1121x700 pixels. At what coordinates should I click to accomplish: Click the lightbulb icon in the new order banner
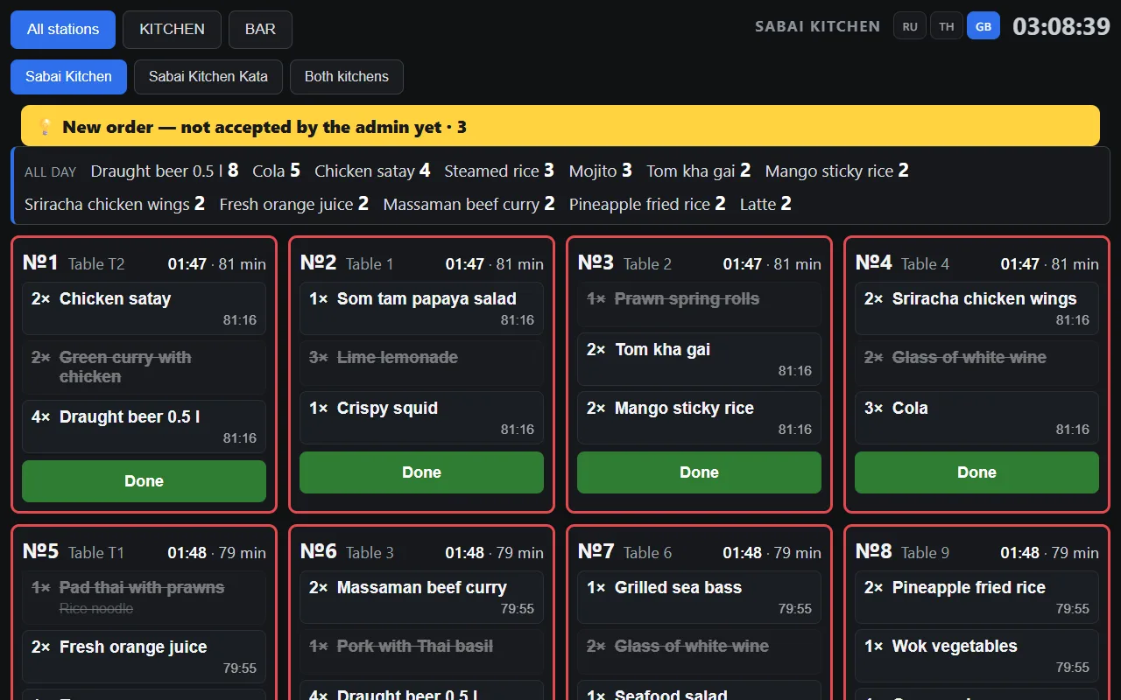point(46,127)
